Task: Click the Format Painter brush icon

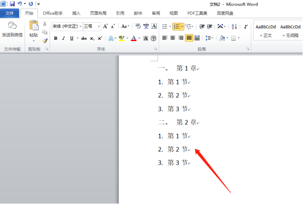Action: pyautogui.click(x=45, y=40)
